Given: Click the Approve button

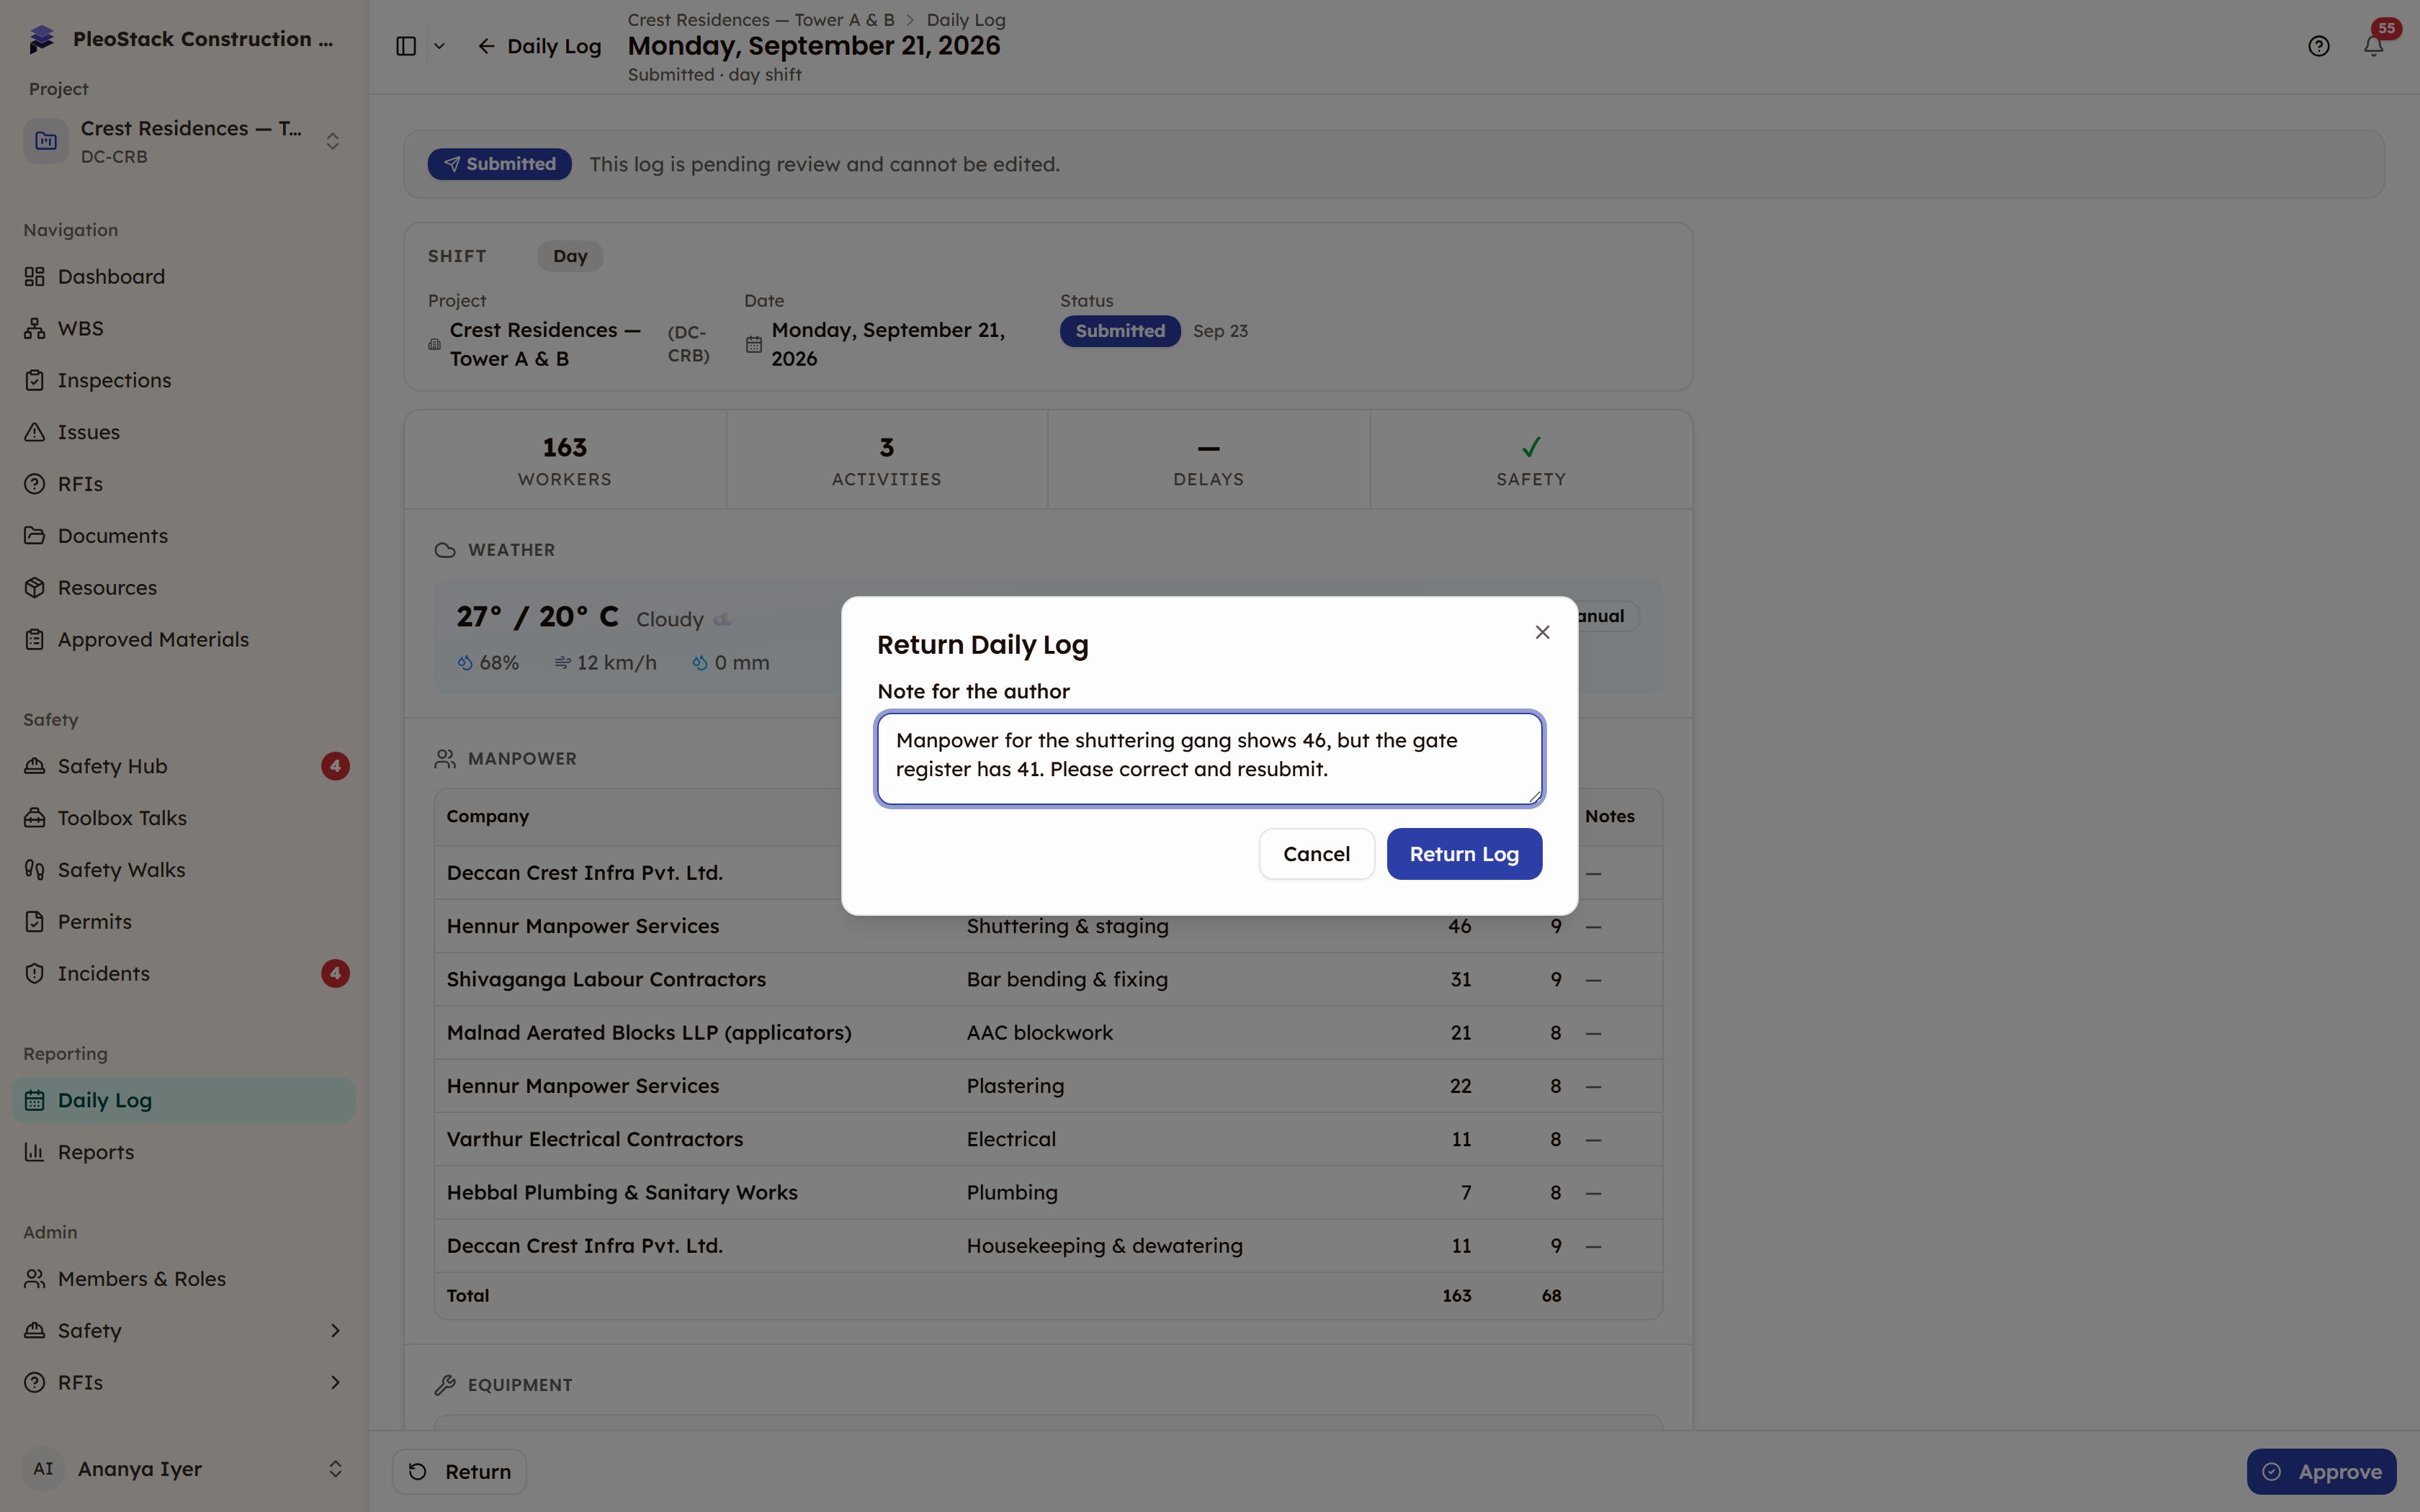Looking at the screenshot, I should click(x=2321, y=1472).
